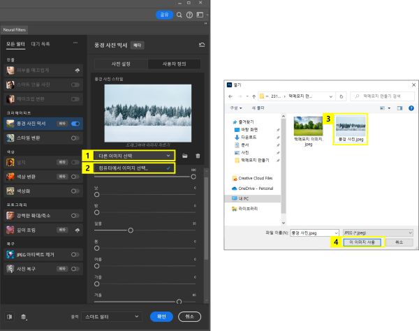Viewport: 419px width, 331px height.
Task: Open the 스마트 필터 output dropdown
Action: click(x=112, y=317)
